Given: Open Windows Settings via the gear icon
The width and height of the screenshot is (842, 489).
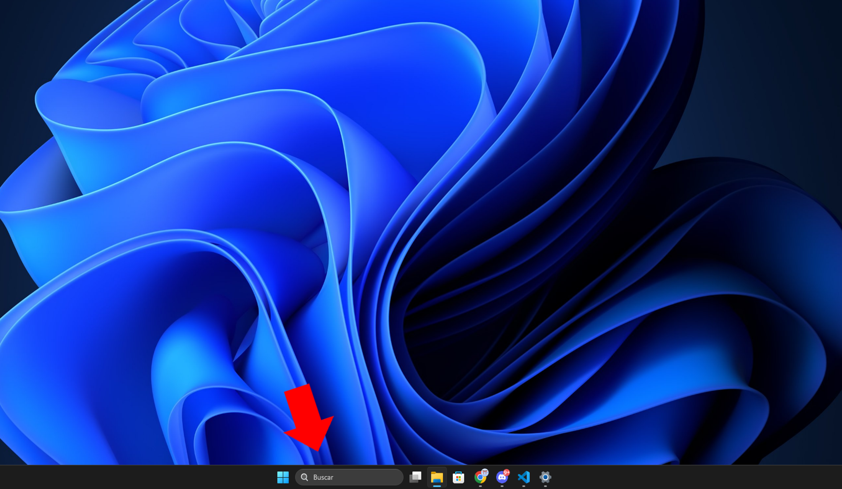Looking at the screenshot, I should click(545, 477).
